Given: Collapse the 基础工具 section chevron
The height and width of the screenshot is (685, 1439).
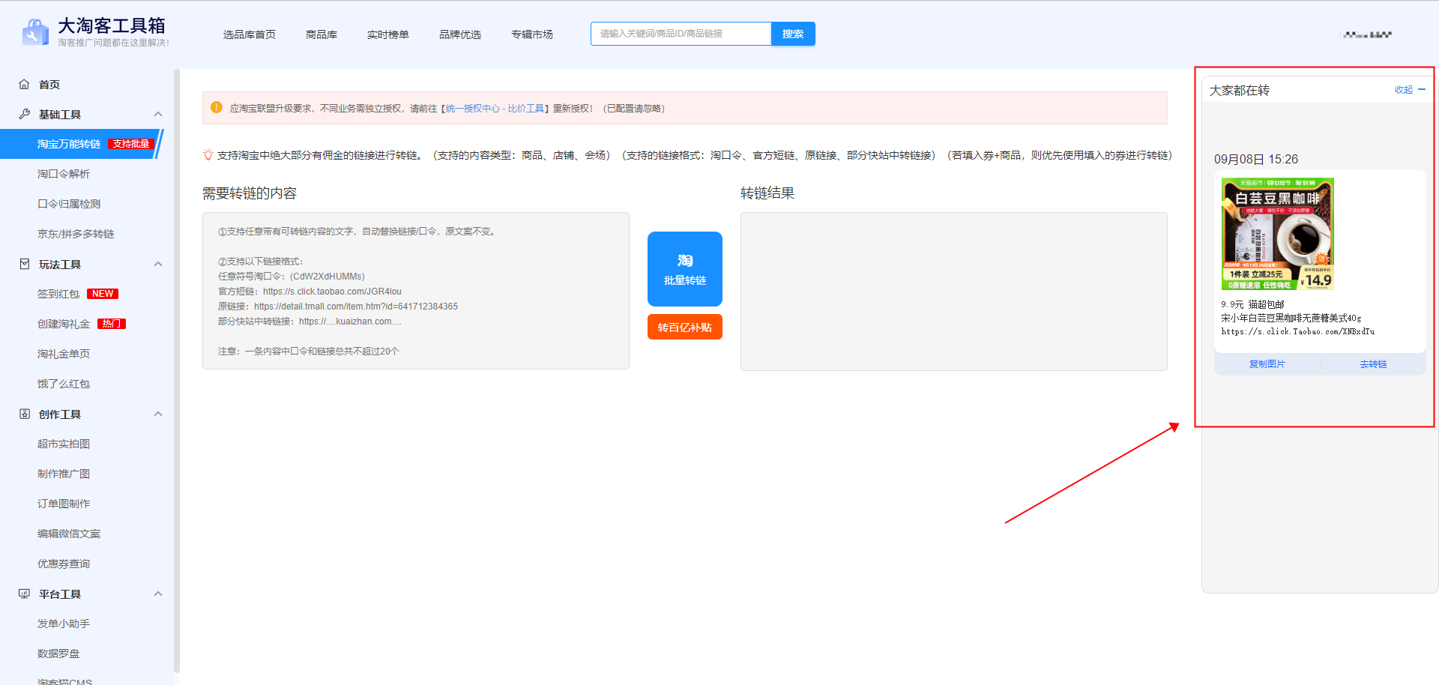Looking at the screenshot, I should point(158,115).
